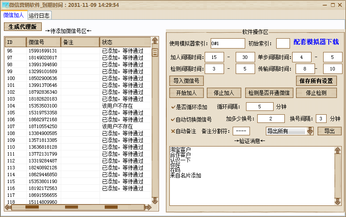Image resolution: width=346 pixels, height=217 pixels.
Task: Click the vertical scrollbar thumb of table
Action: click(x=155, y=52)
